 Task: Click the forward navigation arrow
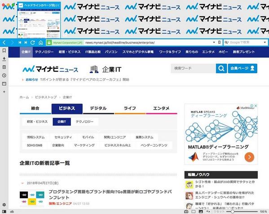12,43
